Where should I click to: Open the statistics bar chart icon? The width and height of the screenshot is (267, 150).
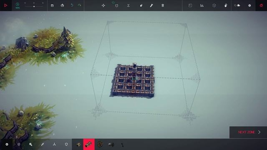[202, 5]
